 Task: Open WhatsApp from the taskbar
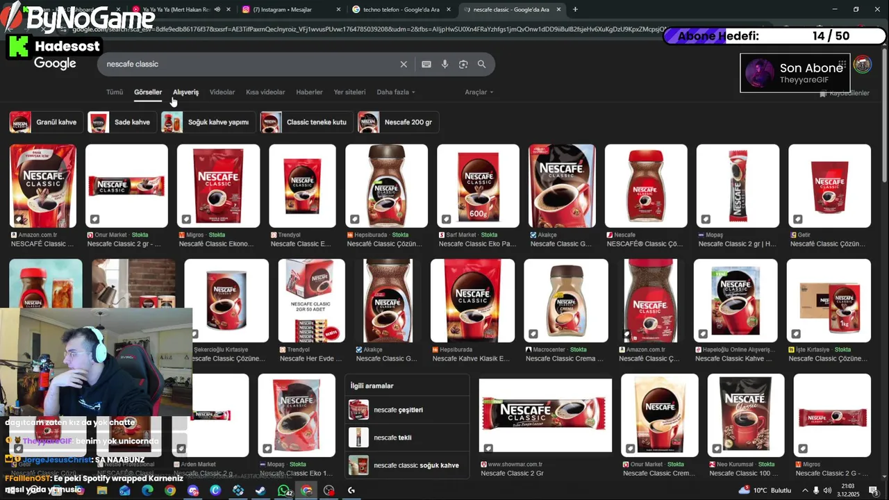coord(284,490)
